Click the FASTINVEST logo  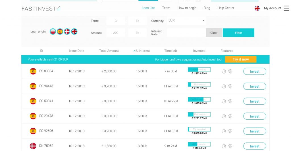point(41,8)
